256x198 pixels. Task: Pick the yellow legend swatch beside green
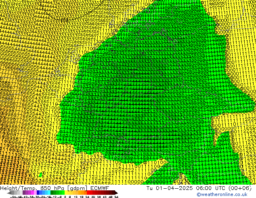click(x=66, y=193)
